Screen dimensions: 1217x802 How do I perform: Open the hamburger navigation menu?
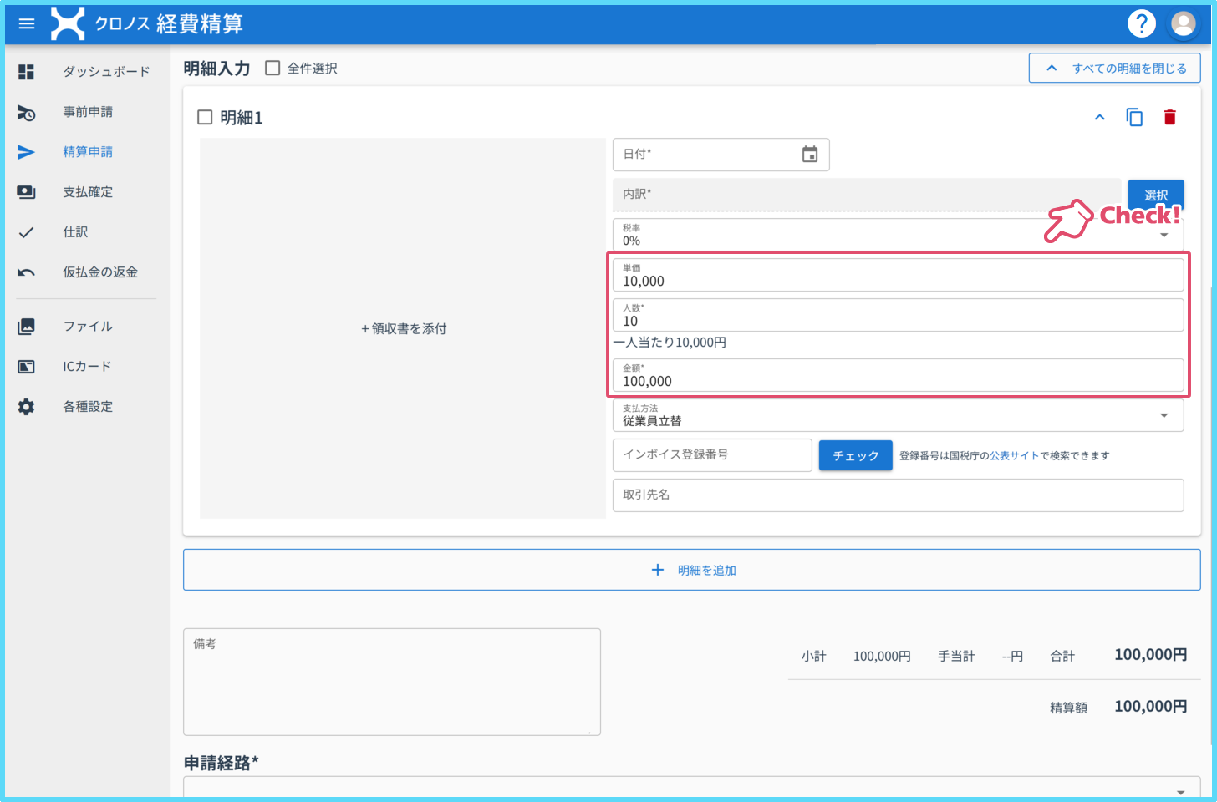pos(27,23)
